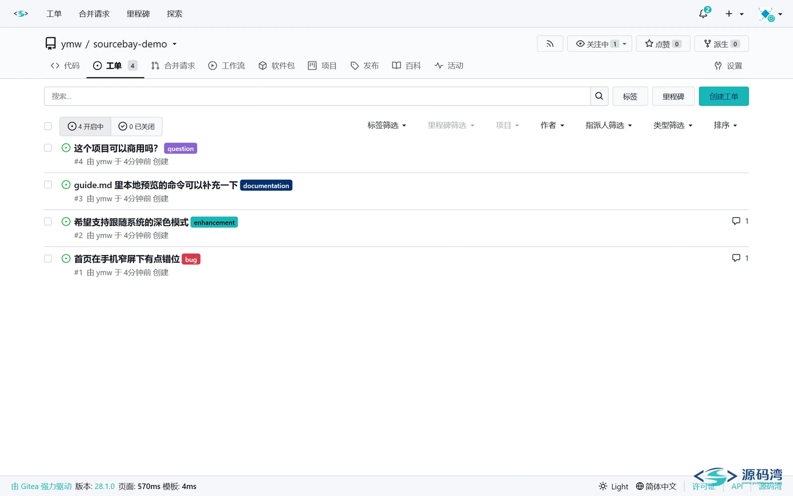Image resolution: width=793 pixels, height=496 pixels.
Task: Click the 标签 labels button
Action: coord(630,96)
